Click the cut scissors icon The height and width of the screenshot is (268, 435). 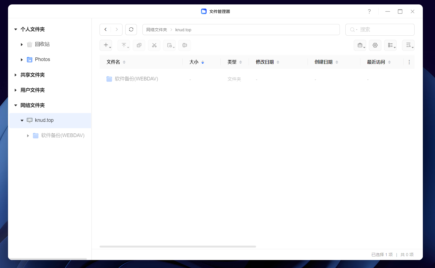[154, 45]
